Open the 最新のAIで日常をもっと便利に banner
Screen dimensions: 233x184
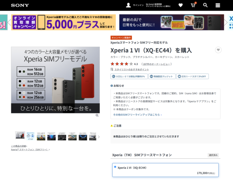click(172, 22)
